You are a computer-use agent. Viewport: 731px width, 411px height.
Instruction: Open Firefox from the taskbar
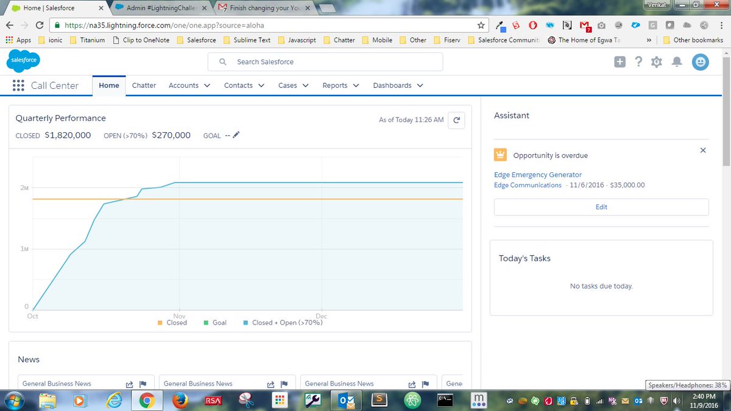[180, 400]
